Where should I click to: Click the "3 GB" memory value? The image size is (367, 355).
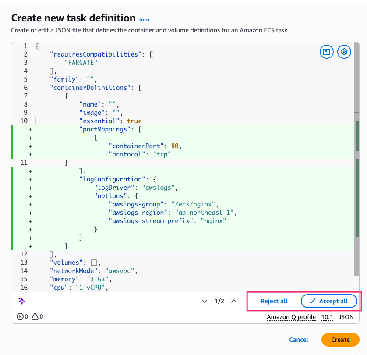97,279
